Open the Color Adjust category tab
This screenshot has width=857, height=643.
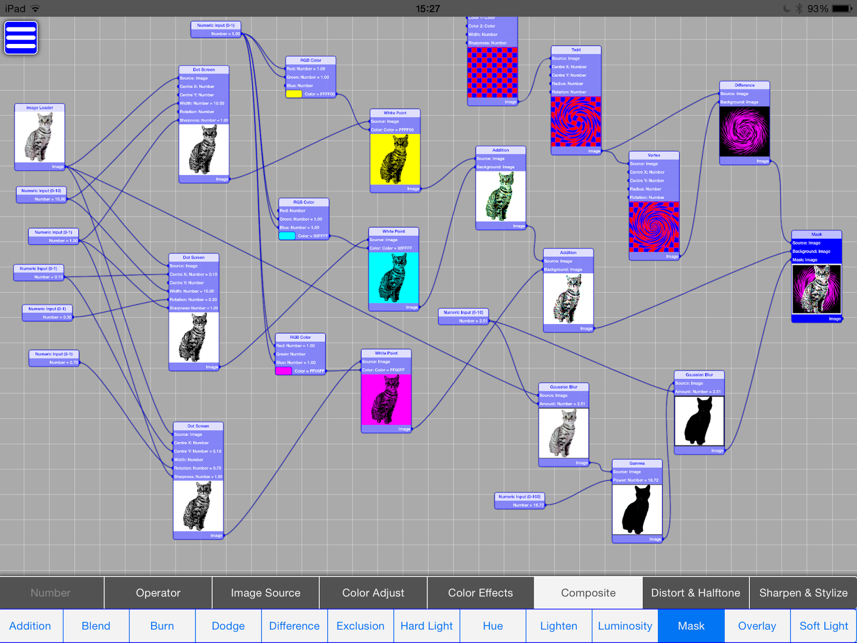point(373,593)
